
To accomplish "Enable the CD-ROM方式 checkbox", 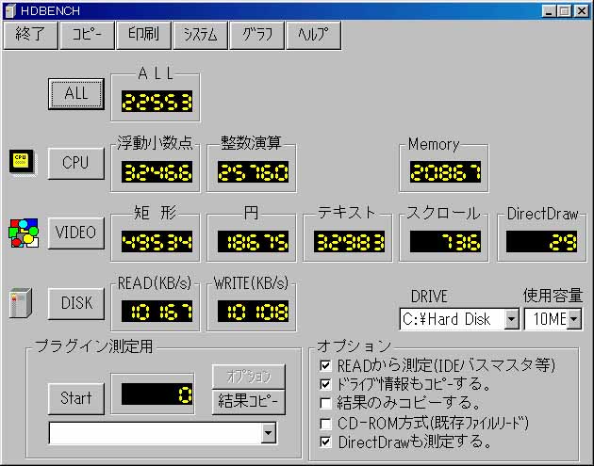I will [x=326, y=423].
